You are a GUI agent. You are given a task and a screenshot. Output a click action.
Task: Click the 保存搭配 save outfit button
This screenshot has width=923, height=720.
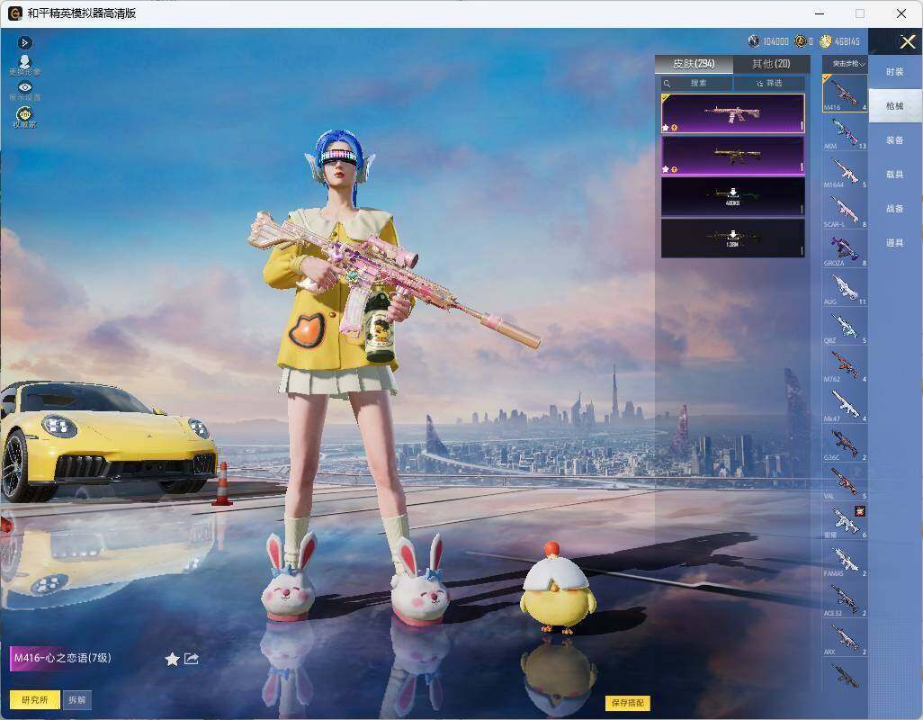628,702
